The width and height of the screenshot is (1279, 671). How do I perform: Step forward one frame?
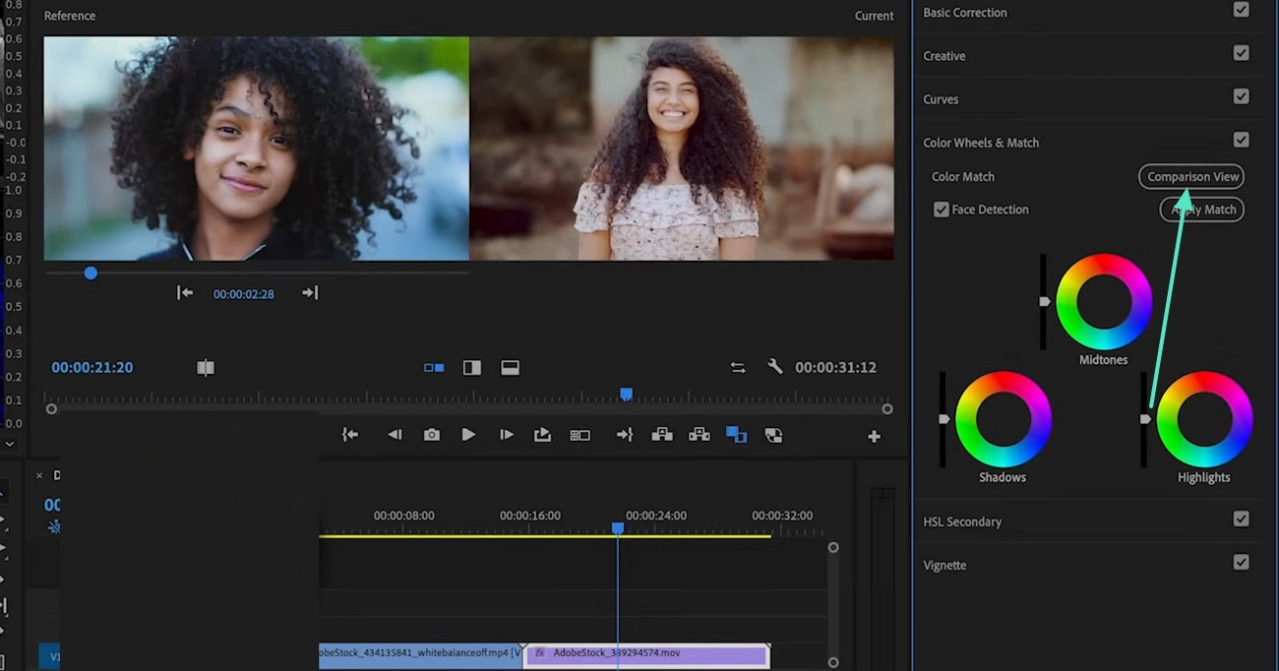(506, 435)
